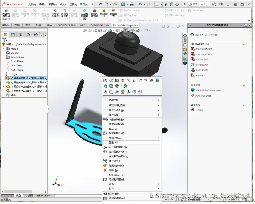Open 编辑卖方 in the ribbon
The width and height of the screenshot is (255, 204).
tap(113, 14)
